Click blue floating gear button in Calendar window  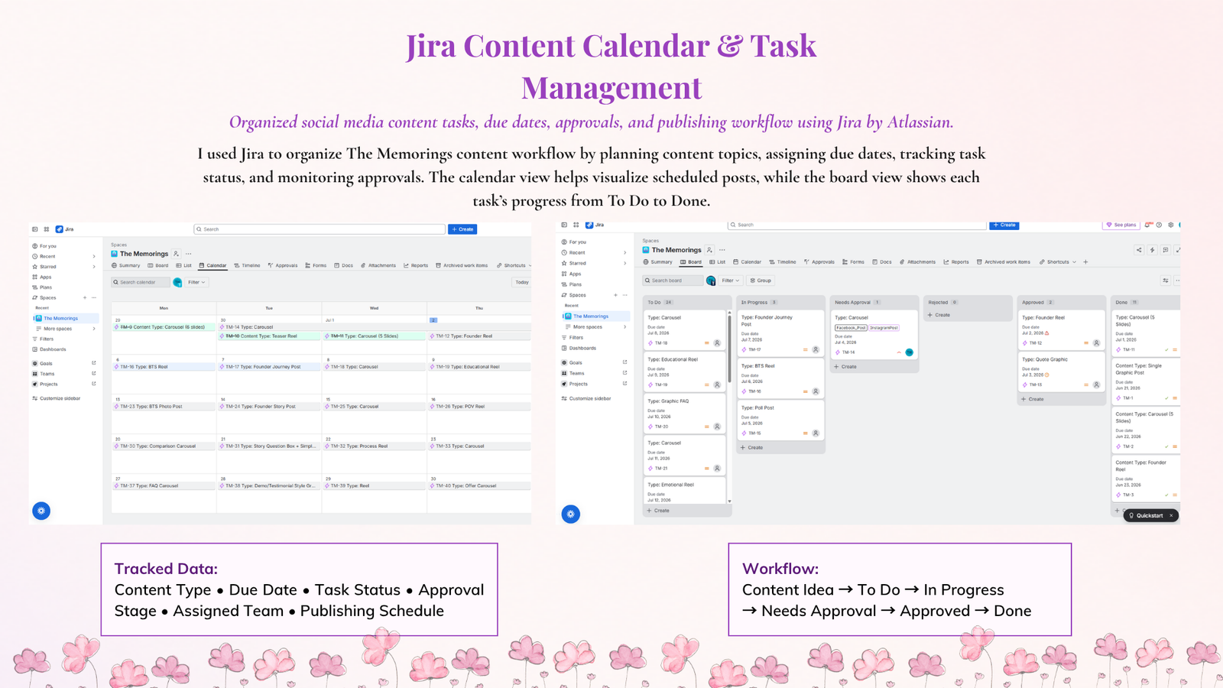click(41, 511)
